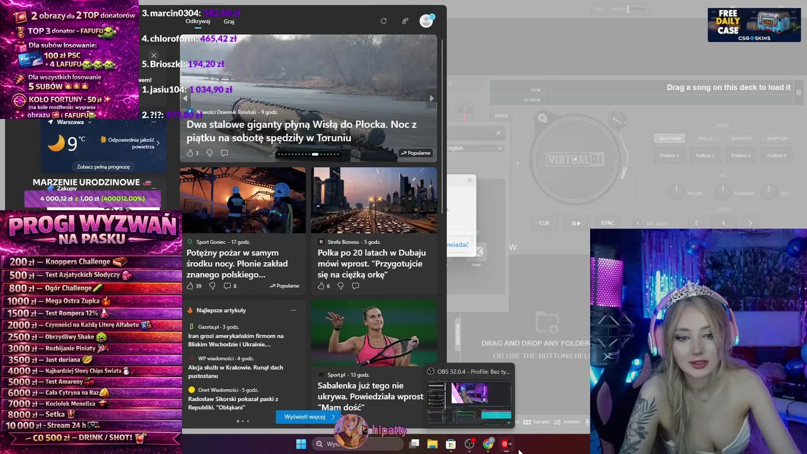This screenshot has width=807, height=454.
Task: Decrease loop length with left arrow
Action: coord(697,223)
